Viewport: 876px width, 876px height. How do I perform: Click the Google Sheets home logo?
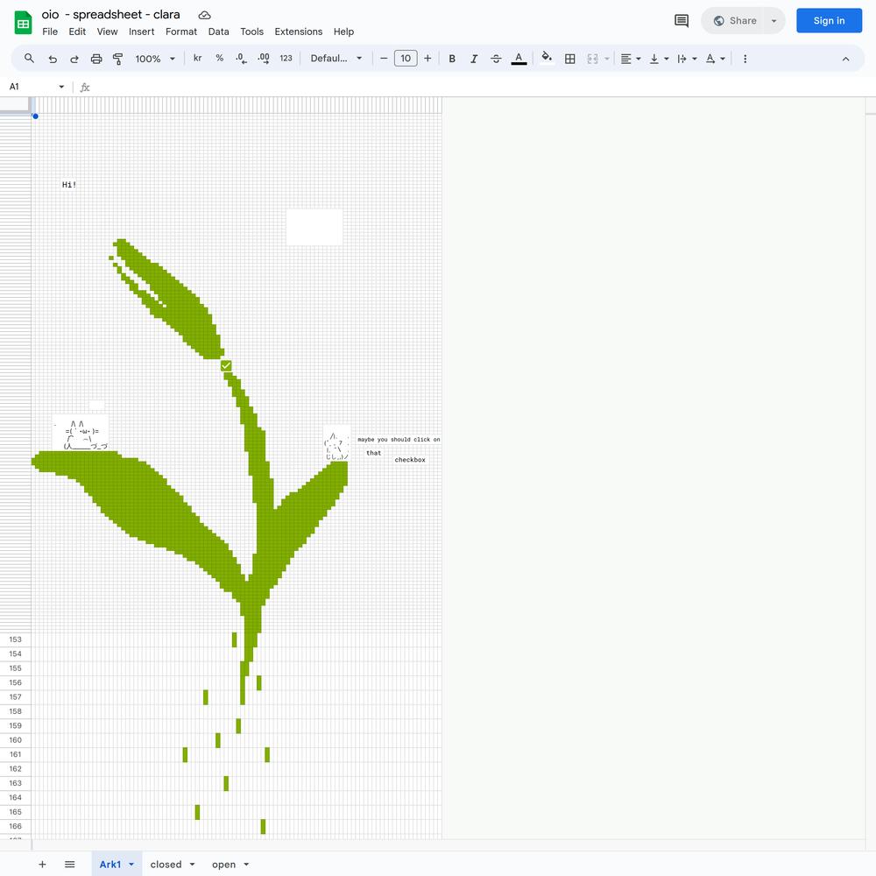point(23,22)
